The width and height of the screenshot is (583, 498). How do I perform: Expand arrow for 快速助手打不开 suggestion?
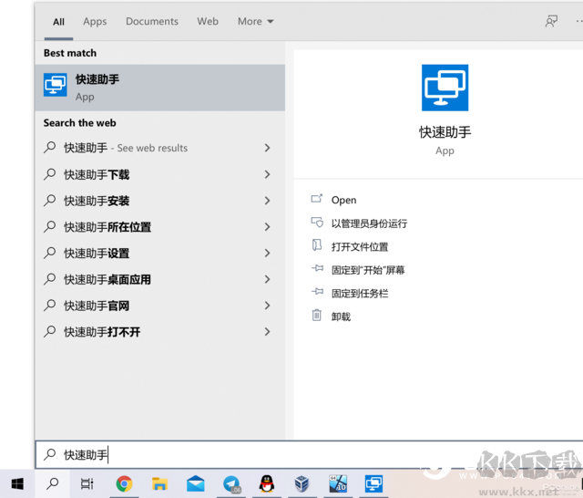tap(267, 332)
